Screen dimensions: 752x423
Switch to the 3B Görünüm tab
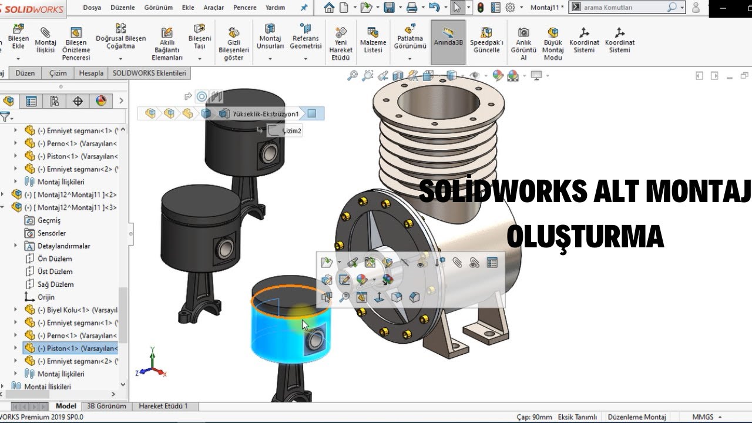point(106,406)
